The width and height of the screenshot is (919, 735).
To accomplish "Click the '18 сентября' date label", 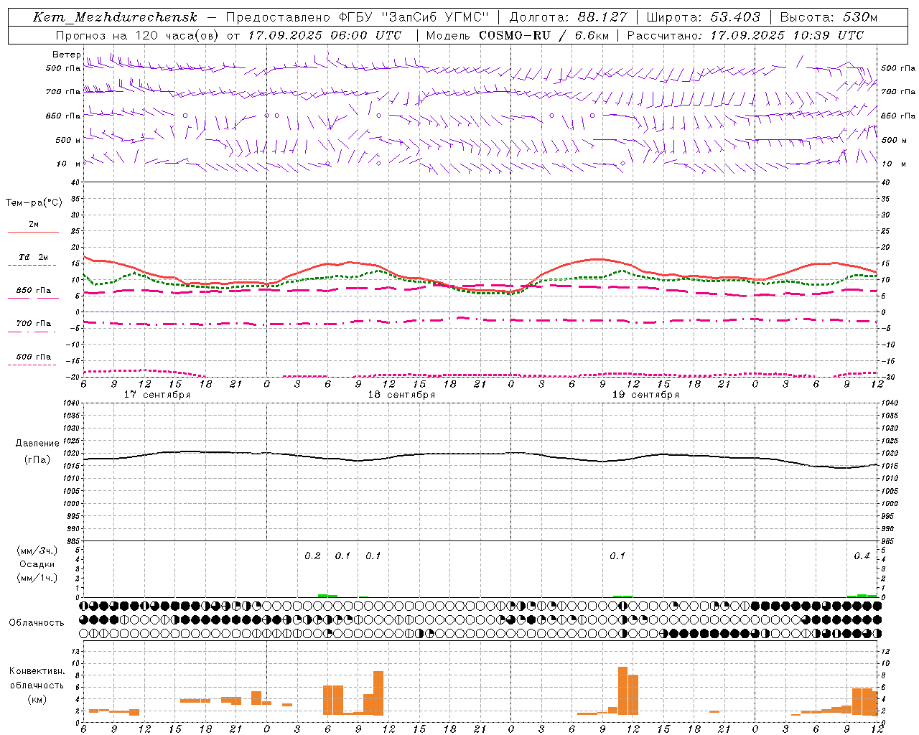I will 401,395.
